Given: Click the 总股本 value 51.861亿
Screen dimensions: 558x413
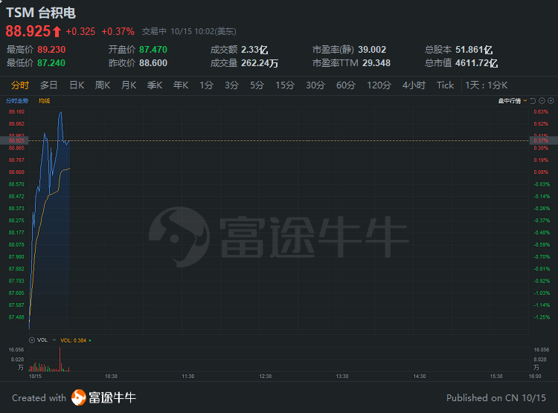Looking at the screenshot, I should [x=474, y=50].
